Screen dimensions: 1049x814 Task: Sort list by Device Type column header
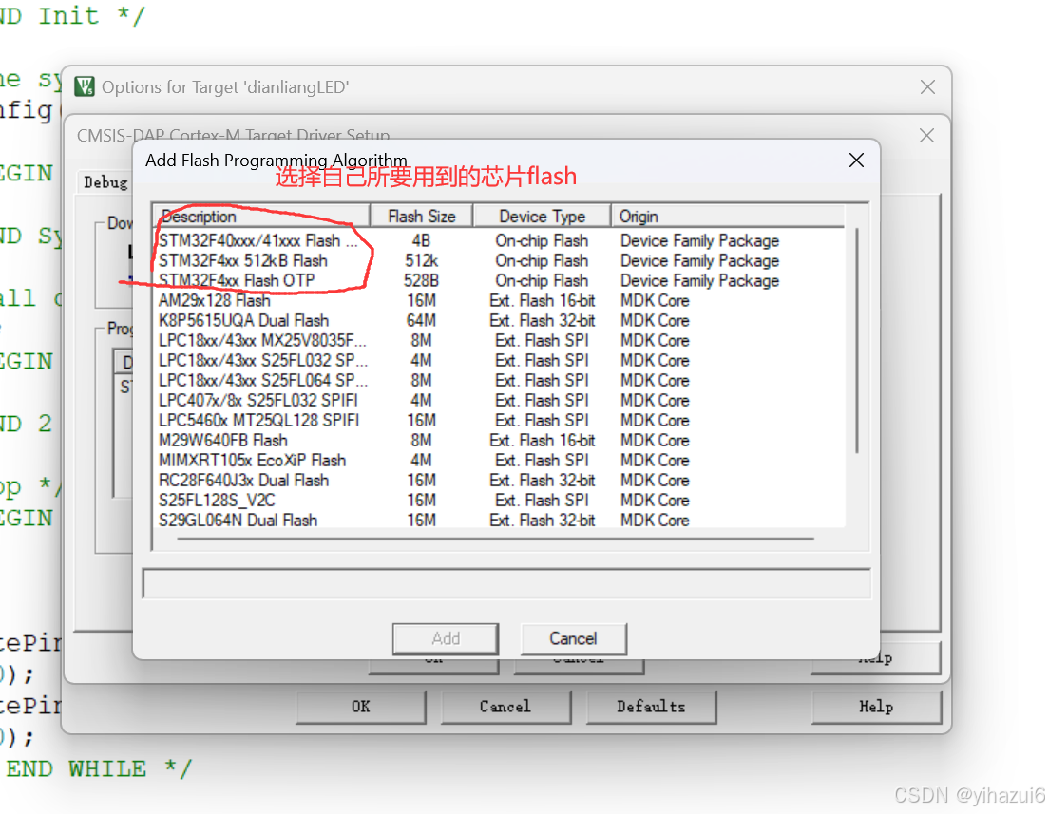[x=542, y=217]
